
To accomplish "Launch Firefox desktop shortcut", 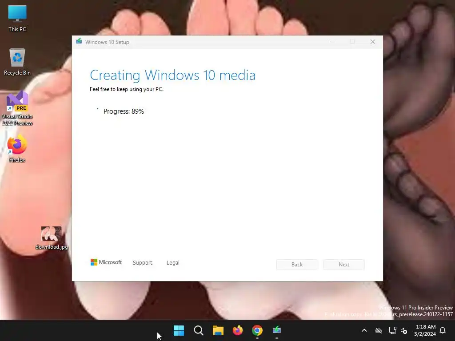I will (x=17, y=148).
